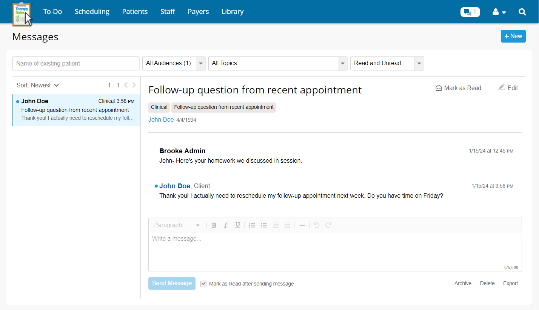Select John Doe message in the list
The width and height of the screenshot is (539, 310).
[x=77, y=110]
